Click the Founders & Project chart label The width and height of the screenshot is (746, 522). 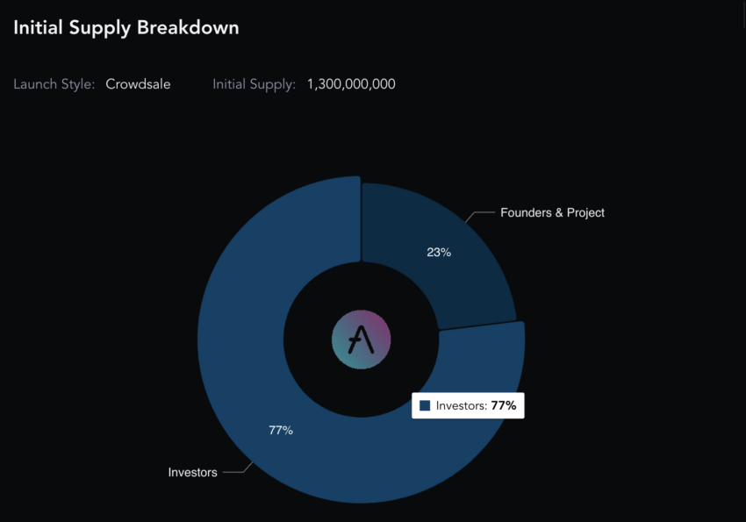552,212
